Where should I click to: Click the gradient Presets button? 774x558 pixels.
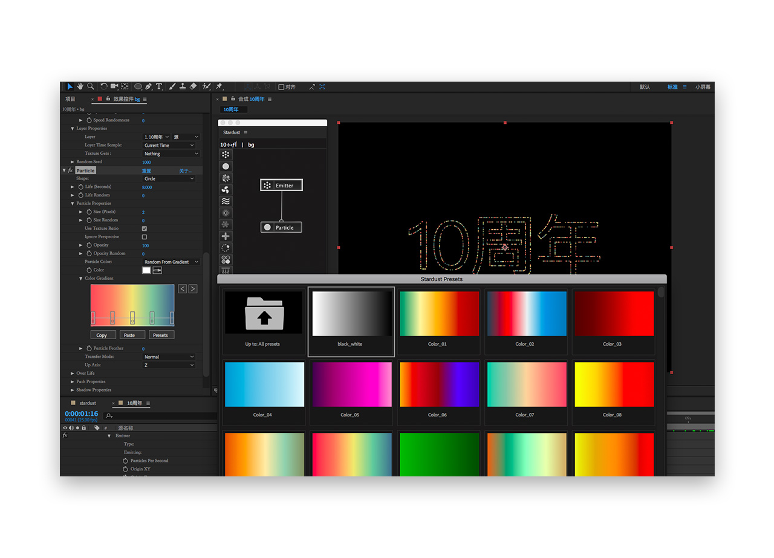[160, 335]
